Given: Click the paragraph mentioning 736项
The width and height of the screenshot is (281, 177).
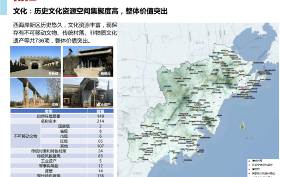Looking at the screenshot, I should click(x=65, y=33).
